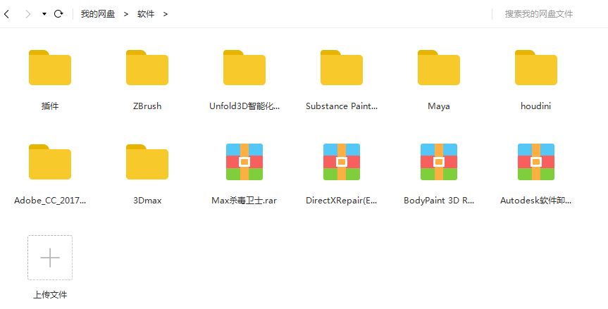The width and height of the screenshot is (608, 309).
Task: Click the DirectXRepair(E... file name
Action: click(342, 201)
